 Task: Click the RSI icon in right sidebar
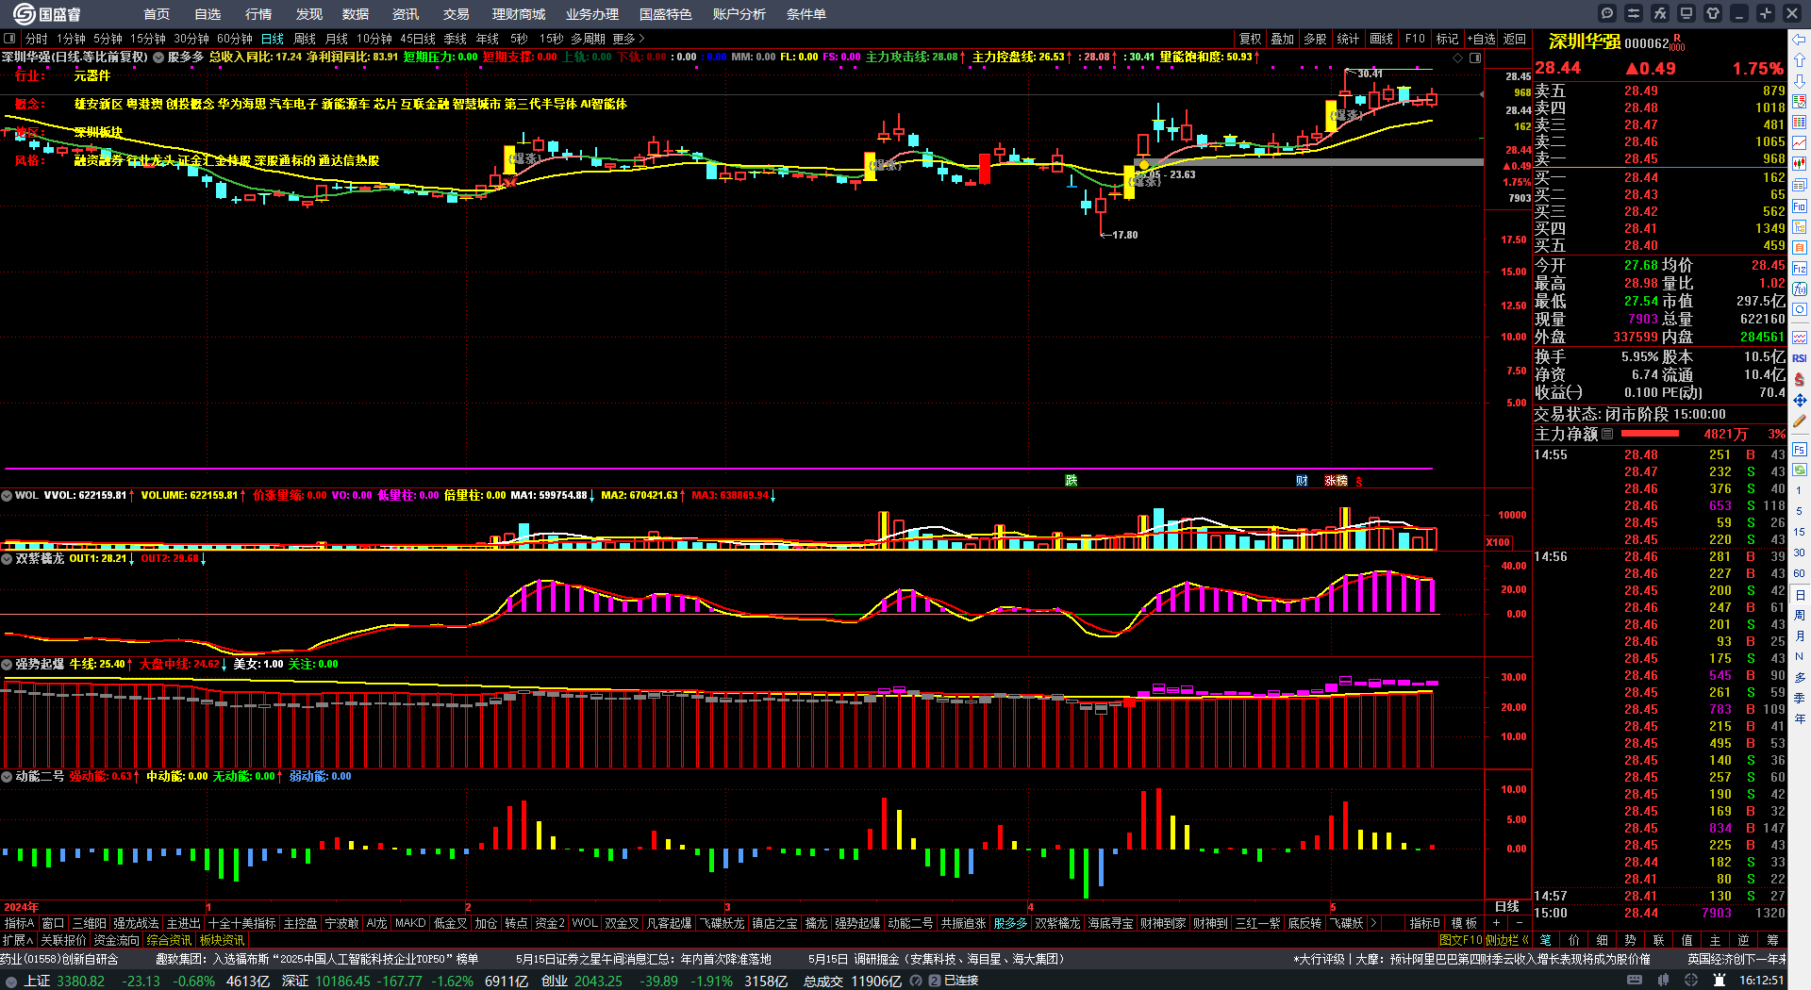(x=1800, y=358)
